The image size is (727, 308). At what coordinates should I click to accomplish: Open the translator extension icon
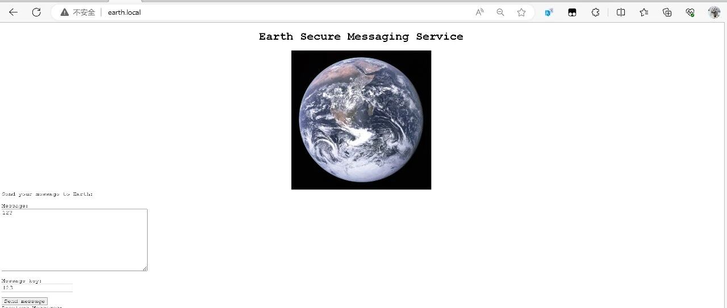[x=549, y=12]
